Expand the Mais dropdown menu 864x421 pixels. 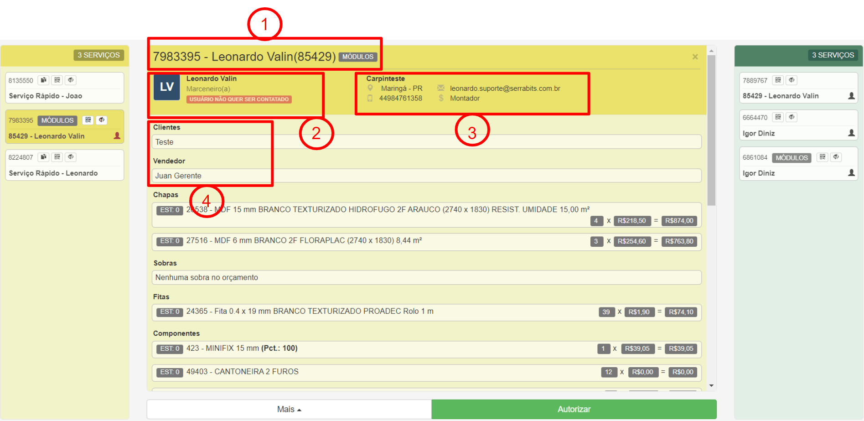[289, 409]
